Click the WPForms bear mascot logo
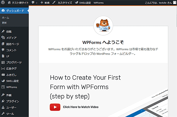The width and height of the screenshot is (177, 117). [x=103, y=26]
